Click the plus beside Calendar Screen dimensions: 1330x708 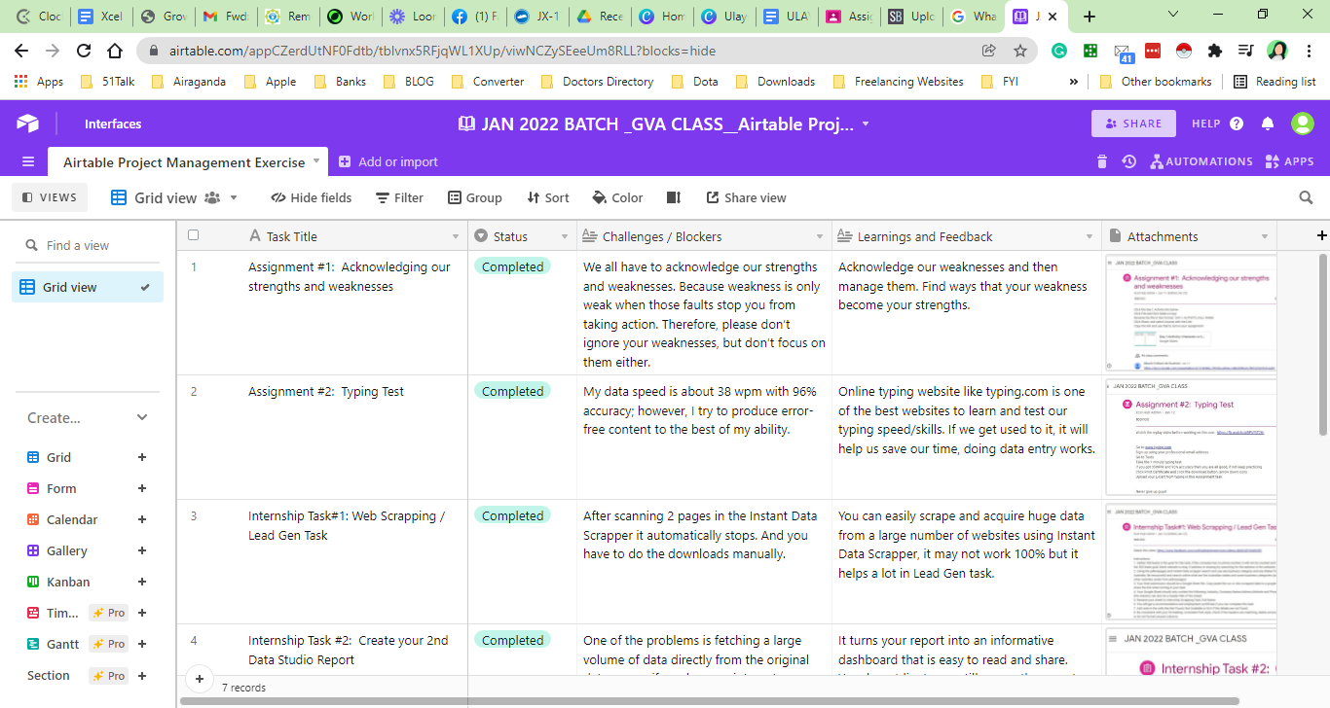click(142, 519)
